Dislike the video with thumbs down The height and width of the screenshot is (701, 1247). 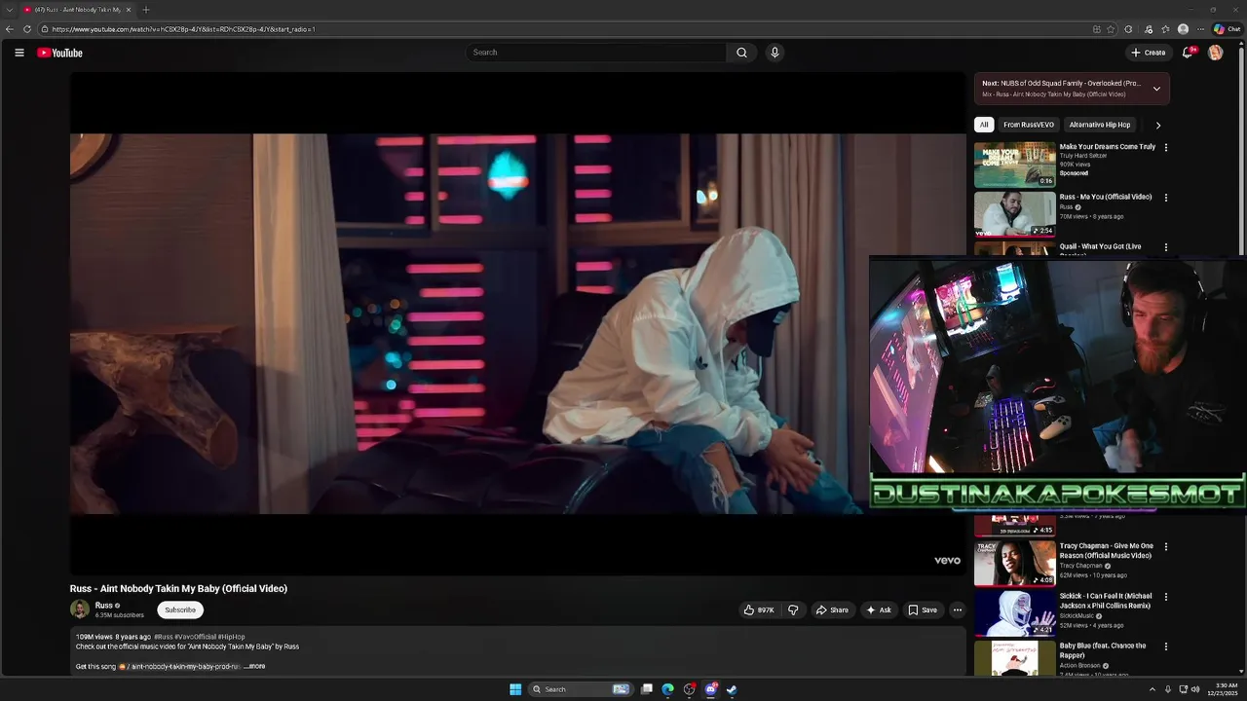click(x=793, y=610)
